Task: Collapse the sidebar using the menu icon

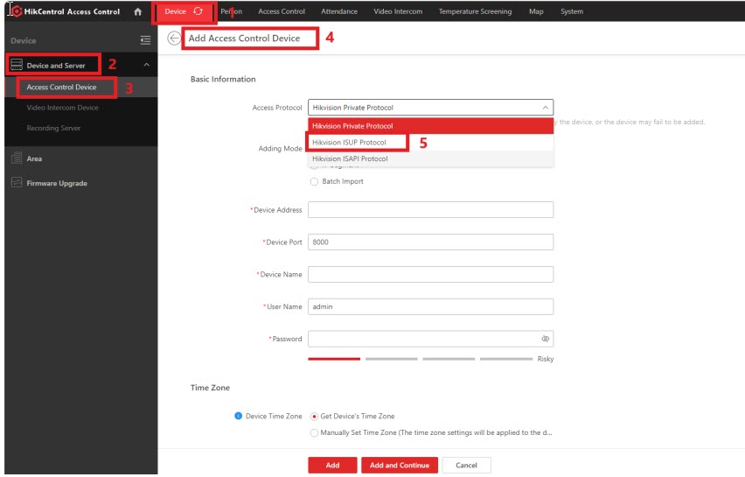Action: (145, 40)
